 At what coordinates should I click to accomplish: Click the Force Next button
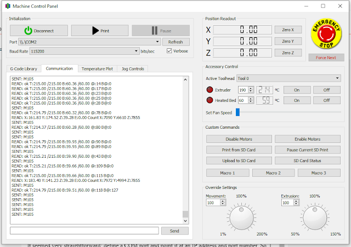(x=326, y=58)
